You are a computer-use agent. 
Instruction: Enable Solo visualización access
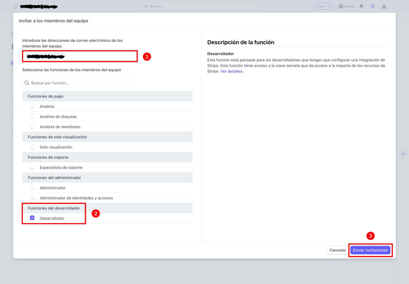(32, 146)
